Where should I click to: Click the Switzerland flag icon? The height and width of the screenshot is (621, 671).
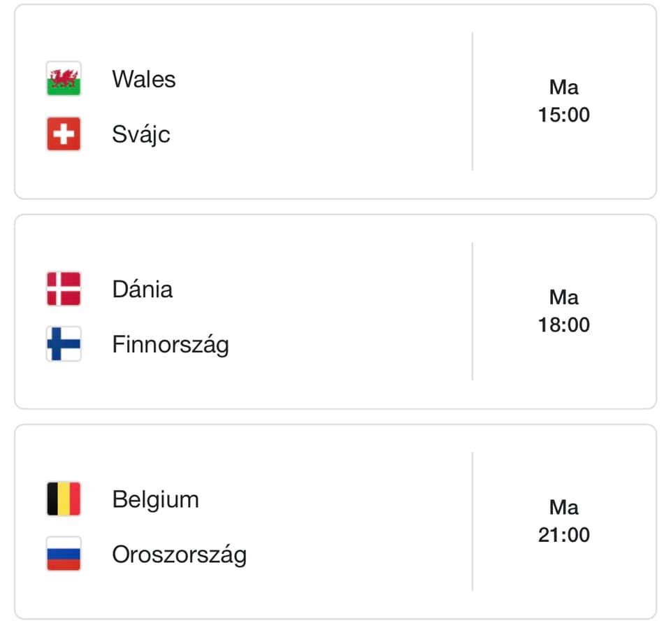click(64, 134)
